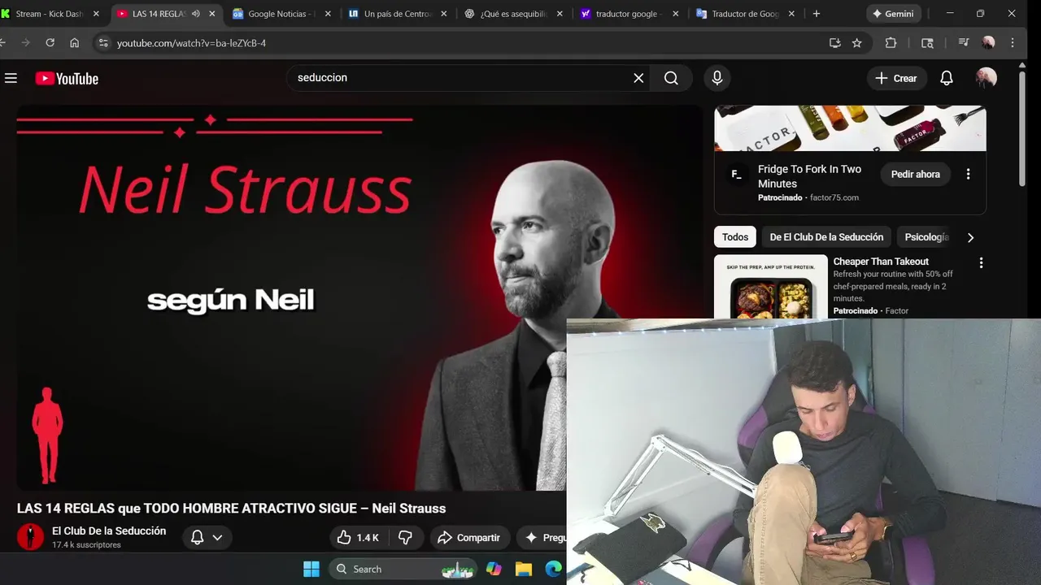Expand the notification preference chevron
The image size is (1041, 585).
pos(217,537)
